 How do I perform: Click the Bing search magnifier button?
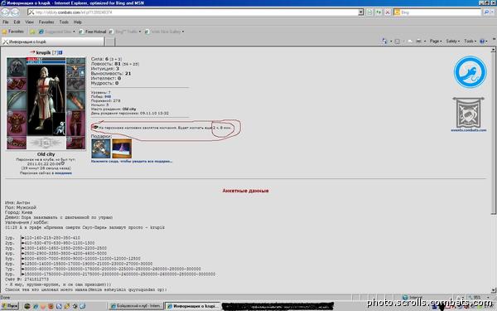486,12
